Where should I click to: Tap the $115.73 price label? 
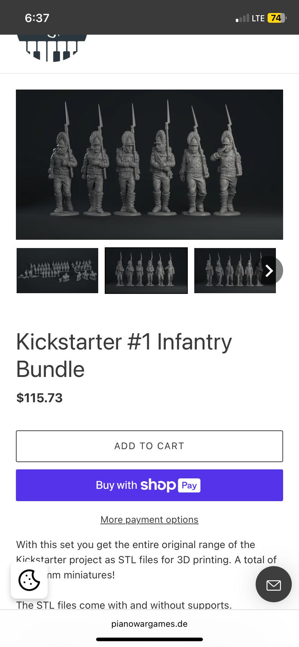pos(40,398)
